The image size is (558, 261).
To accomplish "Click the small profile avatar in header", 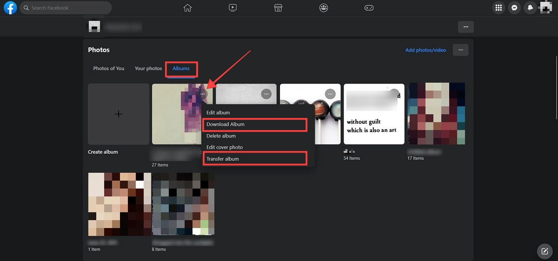I will coord(94,26).
